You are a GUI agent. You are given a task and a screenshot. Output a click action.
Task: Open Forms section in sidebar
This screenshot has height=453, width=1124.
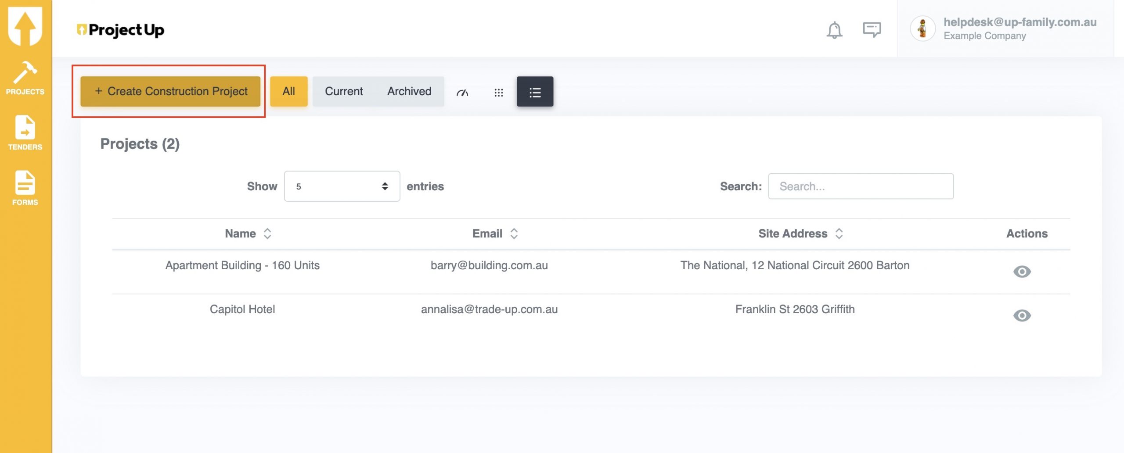pos(25,189)
